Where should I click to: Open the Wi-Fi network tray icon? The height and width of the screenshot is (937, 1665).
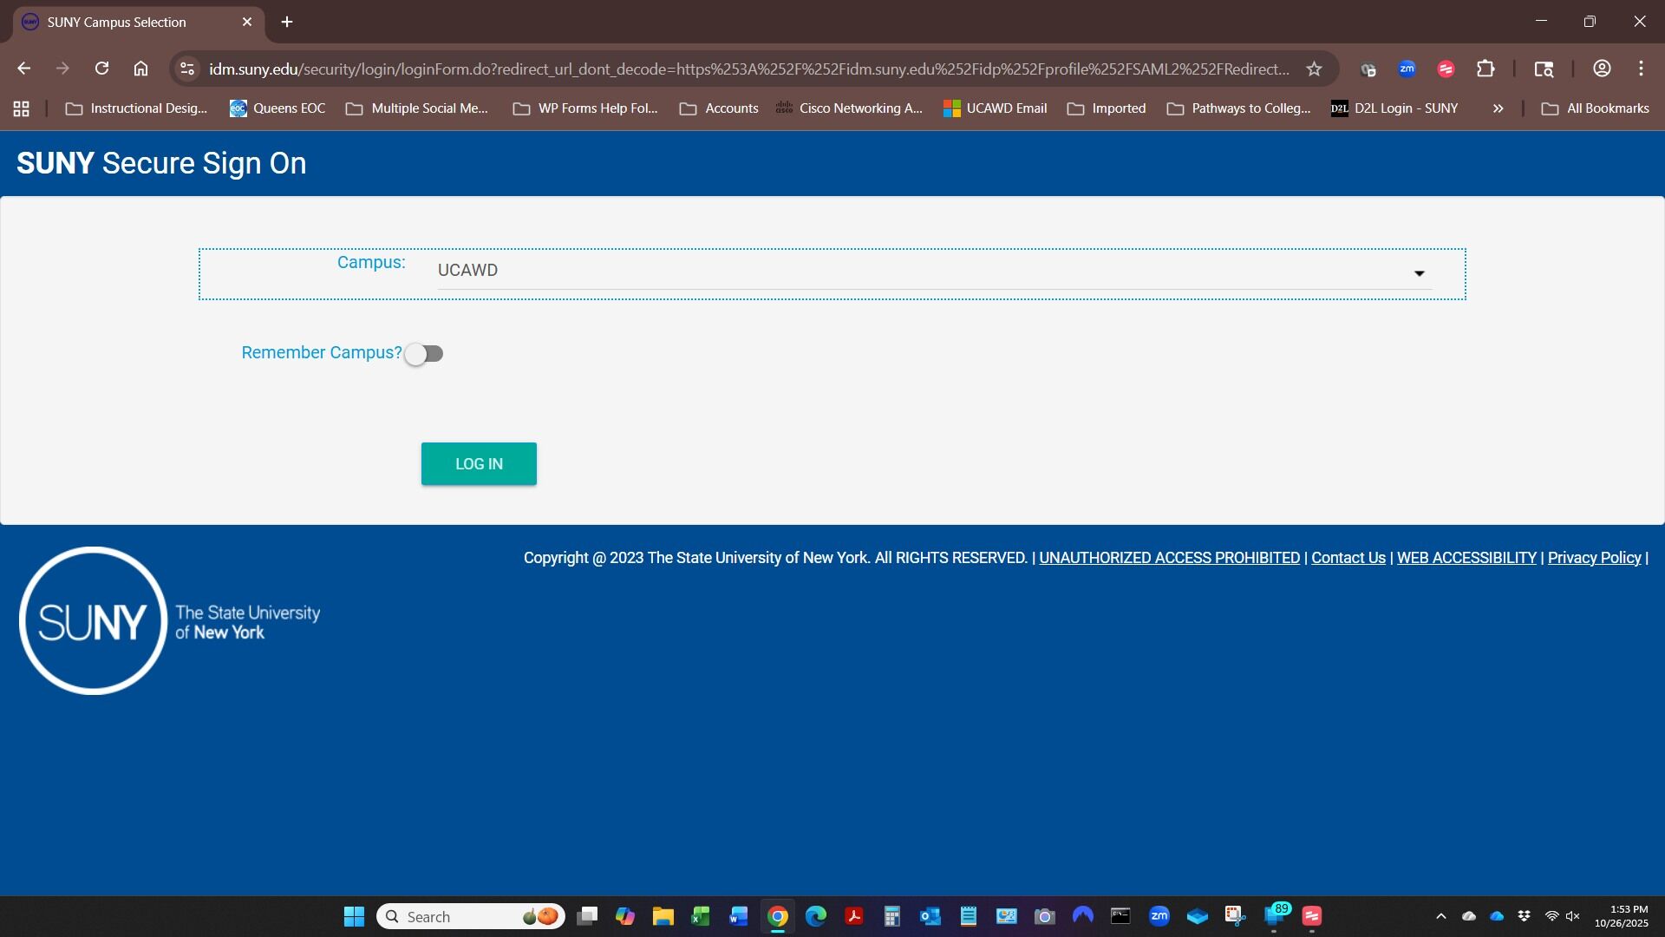pyautogui.click(x=1552, y=916)
